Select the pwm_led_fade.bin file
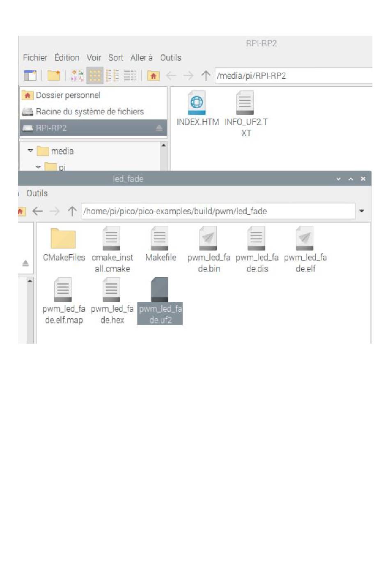 pyautogui.click(x=209, y=250)
